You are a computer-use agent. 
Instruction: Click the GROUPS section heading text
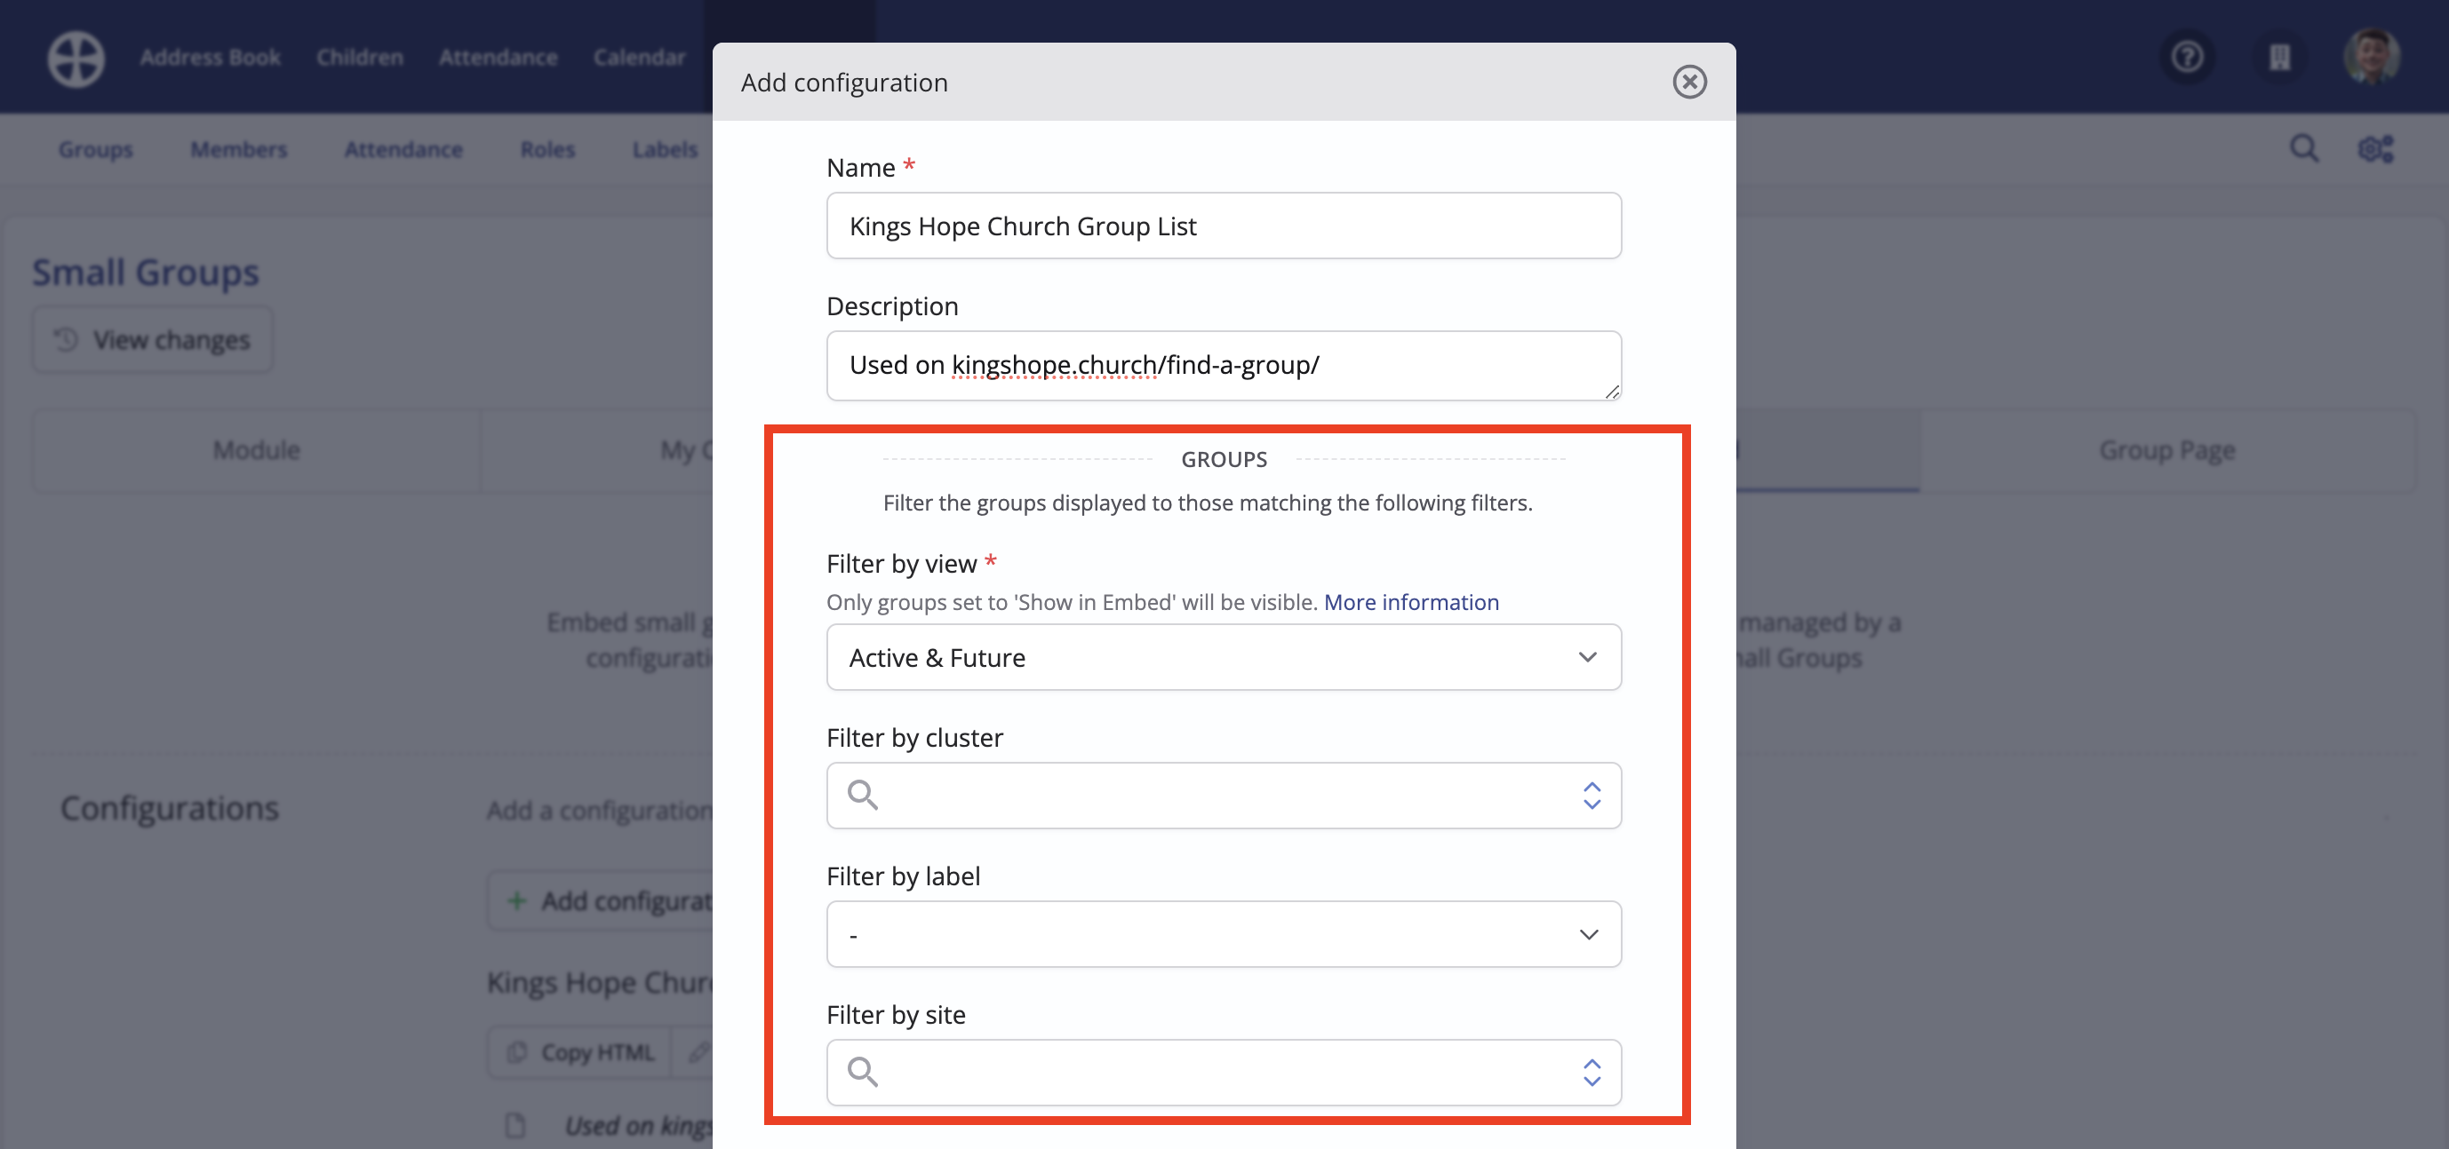[x=1224, y=459]
